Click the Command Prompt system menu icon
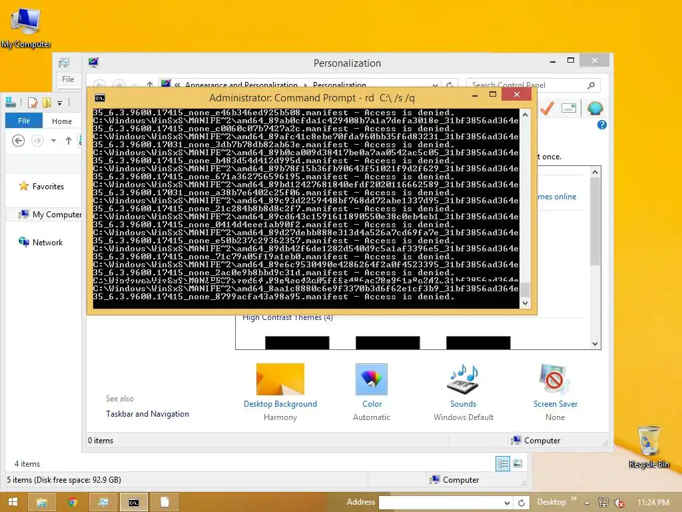682x512 pixels. [100, 98]
